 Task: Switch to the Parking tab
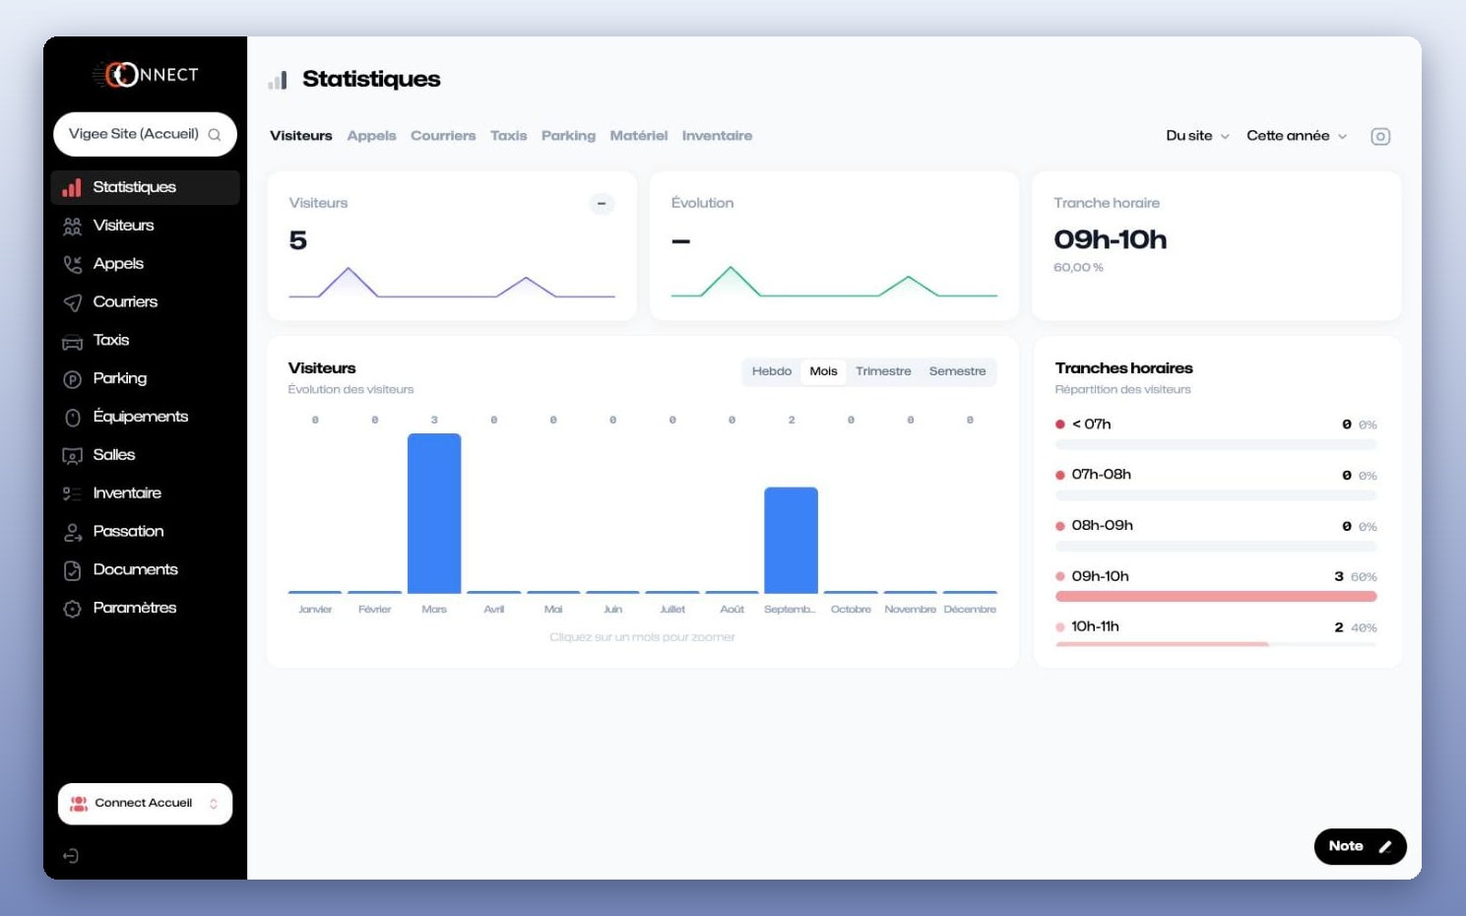tap(568, 136)
